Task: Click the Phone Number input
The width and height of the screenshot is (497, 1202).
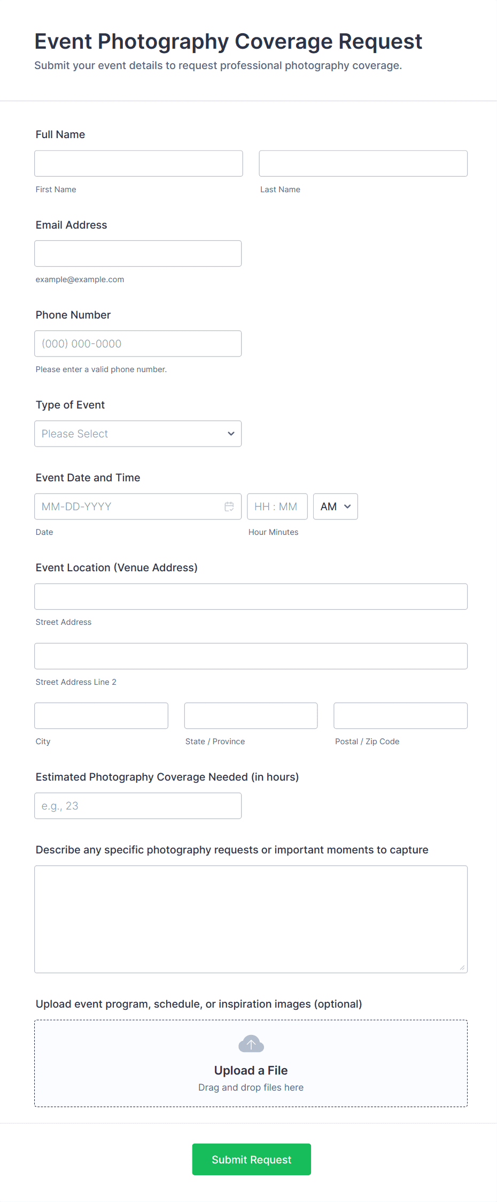Action: coord(138,344)
